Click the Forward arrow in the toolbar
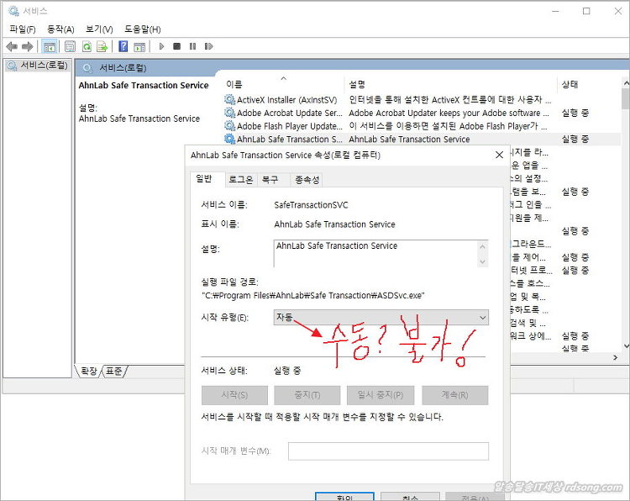 pyautogui.click(x=28, y=46)
